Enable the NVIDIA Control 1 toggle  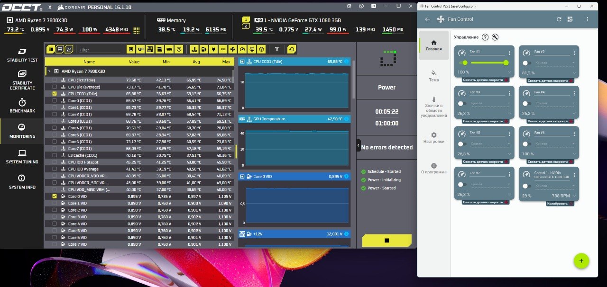pos(527,186)
